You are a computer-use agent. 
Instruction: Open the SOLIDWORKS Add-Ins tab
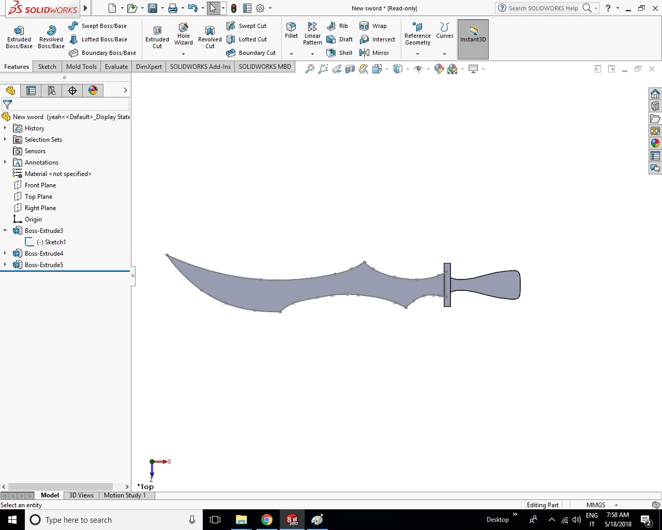point(200,67)
